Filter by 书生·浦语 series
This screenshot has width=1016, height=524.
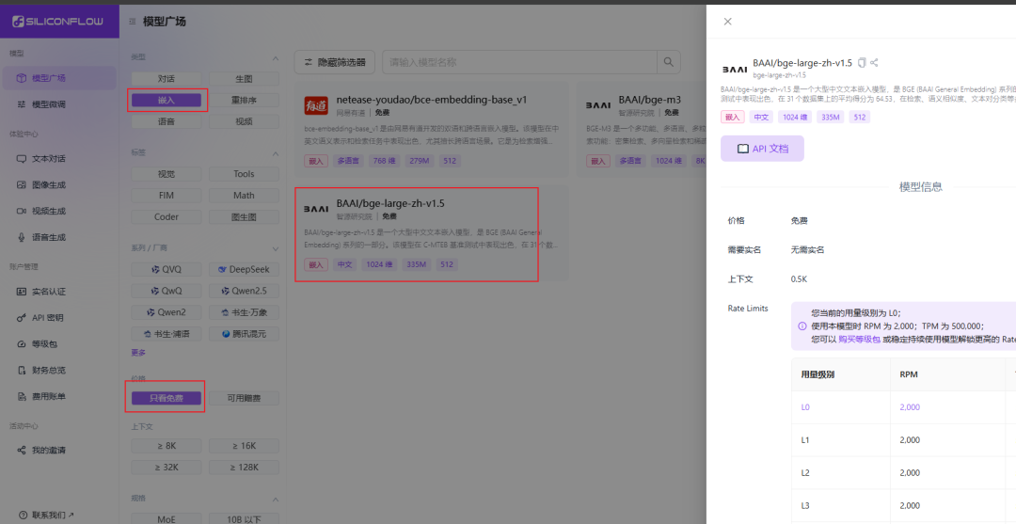(166, 334)
